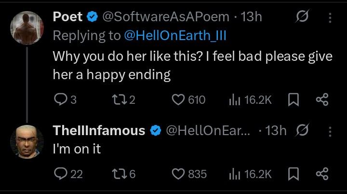This screenshot has width=347, height=194.
Task: Open more options on TheIllInfamous's tweet
Action: point(330,130)
